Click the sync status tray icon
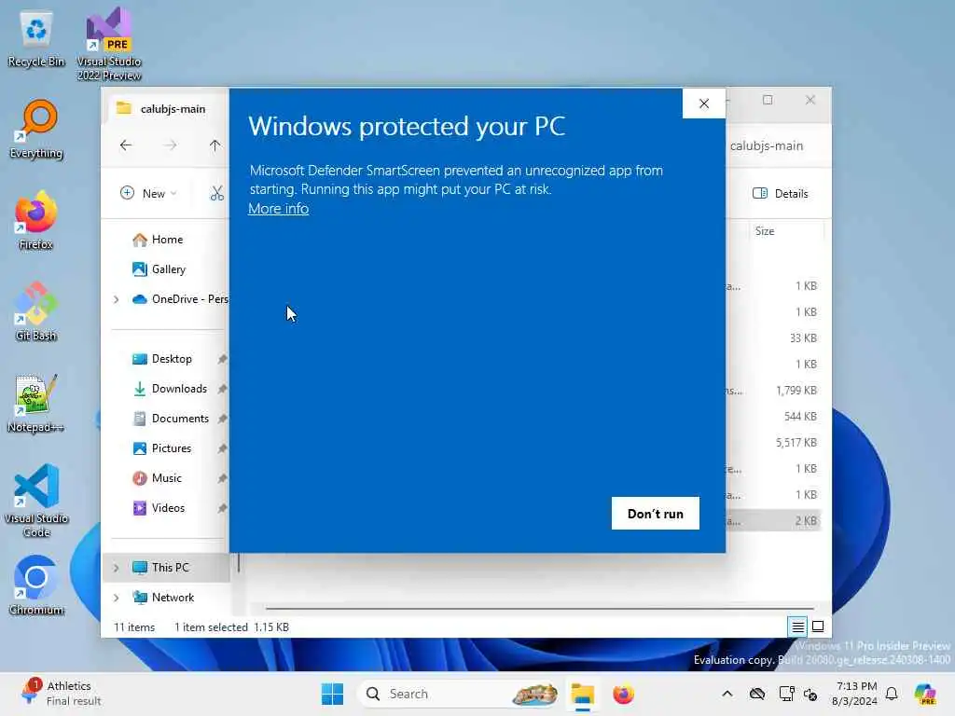Screen dimensions: 955x716 [810, 694]
